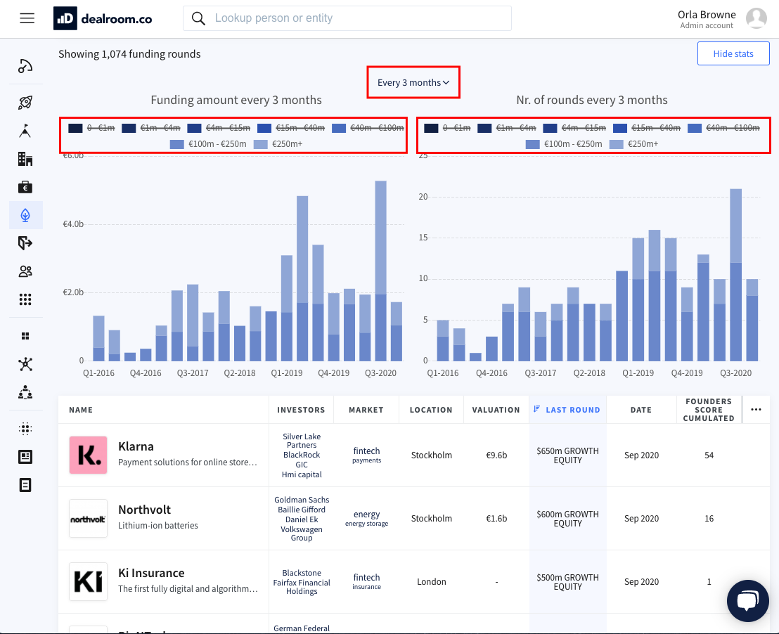Open the network graph icon in sidebar
Screen dimensions: 779x634
(25, 364)
